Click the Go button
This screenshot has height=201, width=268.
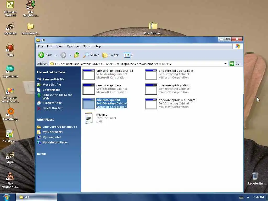click(234, 64)
